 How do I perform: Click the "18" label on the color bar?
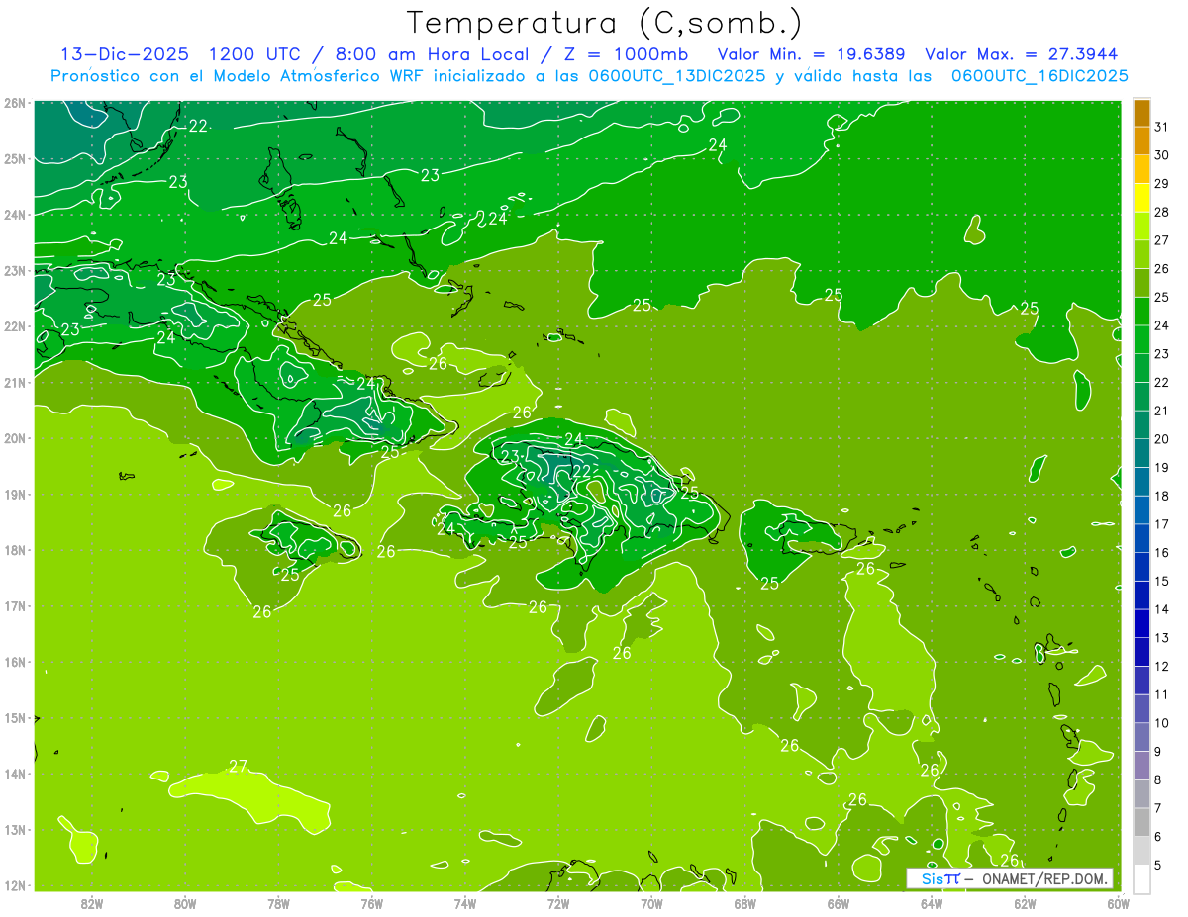tap(1162, 496)
